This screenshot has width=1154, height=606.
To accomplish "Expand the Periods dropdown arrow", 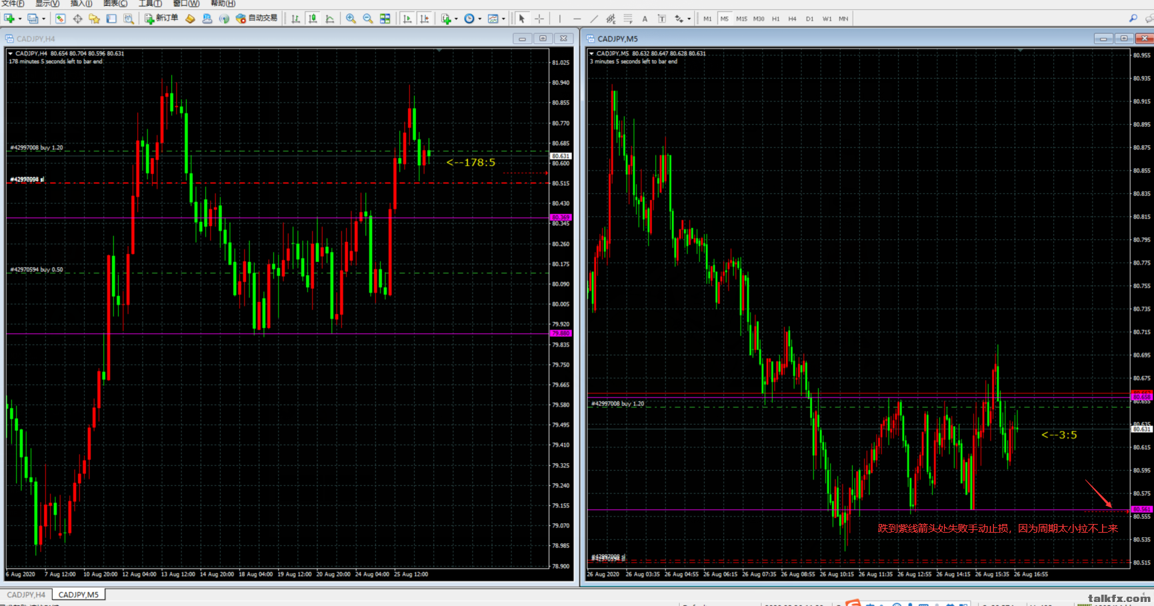I will pyautogui.click(x=480, y=19).
